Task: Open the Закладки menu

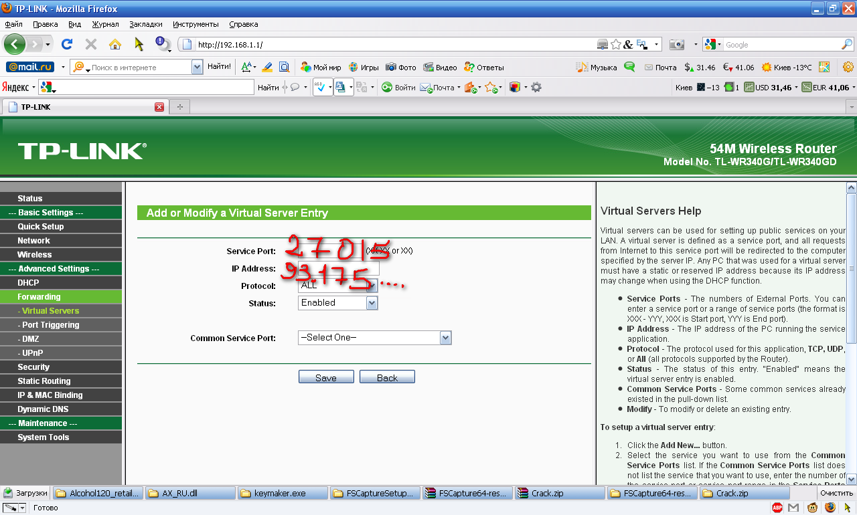Action: (x=146, y=24)
